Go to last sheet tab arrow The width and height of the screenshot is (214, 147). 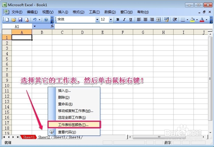18,137
